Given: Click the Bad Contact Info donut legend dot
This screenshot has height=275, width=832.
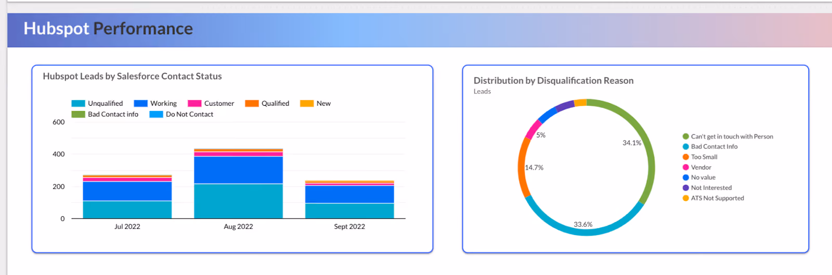Looking at the screenshot, I should tap(686, 147).
